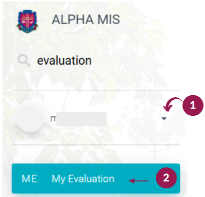Image resolution: width=205 pixels, height=197 pixels.
Task: Click the Alpha school crest logo
Action: pyautogui.click(x=27, y=21)
